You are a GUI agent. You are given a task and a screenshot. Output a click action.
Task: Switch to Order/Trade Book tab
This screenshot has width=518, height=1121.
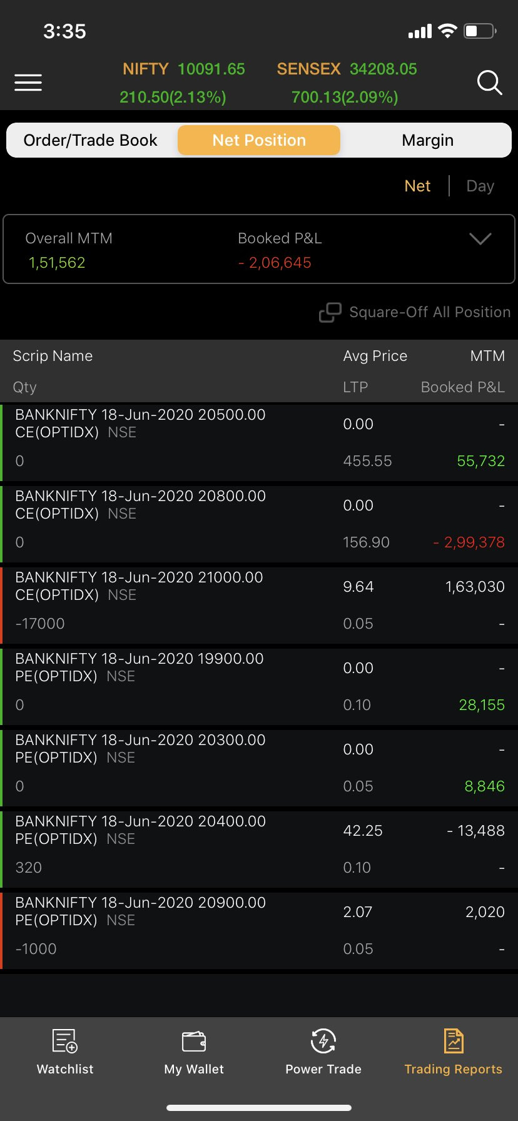click(x=91, y=140)
